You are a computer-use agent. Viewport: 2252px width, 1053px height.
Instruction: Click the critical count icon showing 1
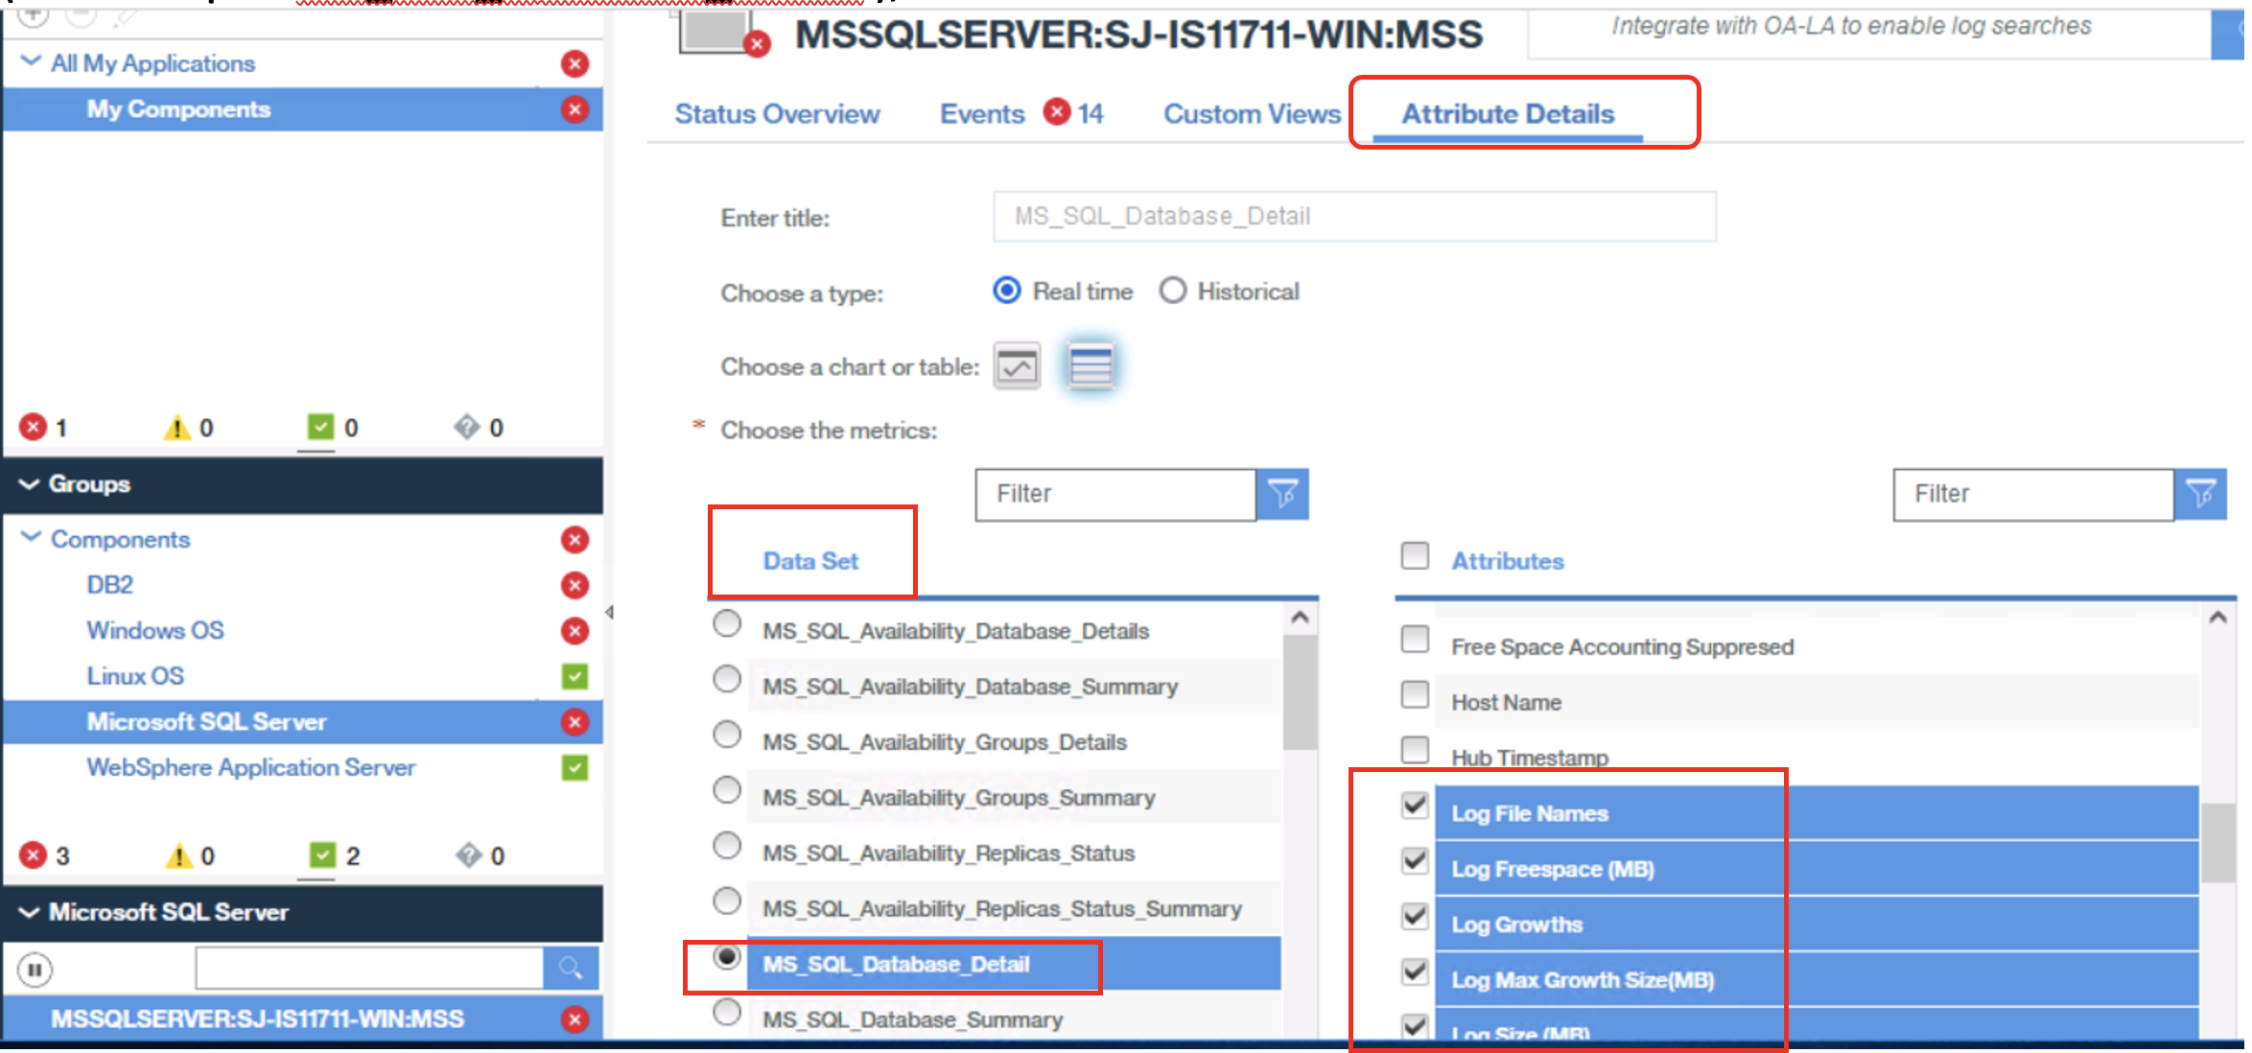click(34, 427)
